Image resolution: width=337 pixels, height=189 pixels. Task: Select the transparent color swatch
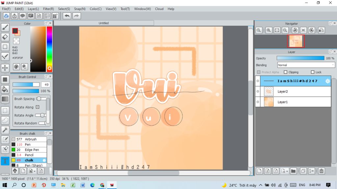(x=16, y=41)
